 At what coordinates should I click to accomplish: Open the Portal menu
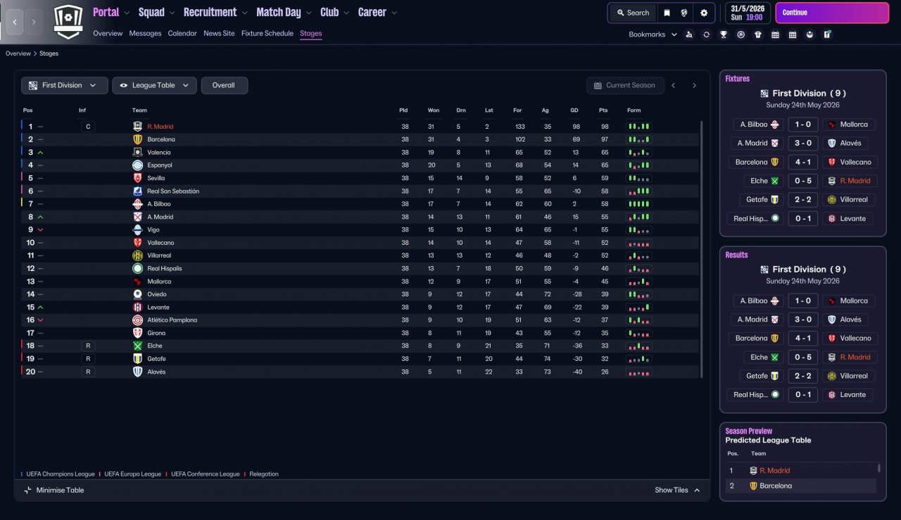click(x=106, y=12)
